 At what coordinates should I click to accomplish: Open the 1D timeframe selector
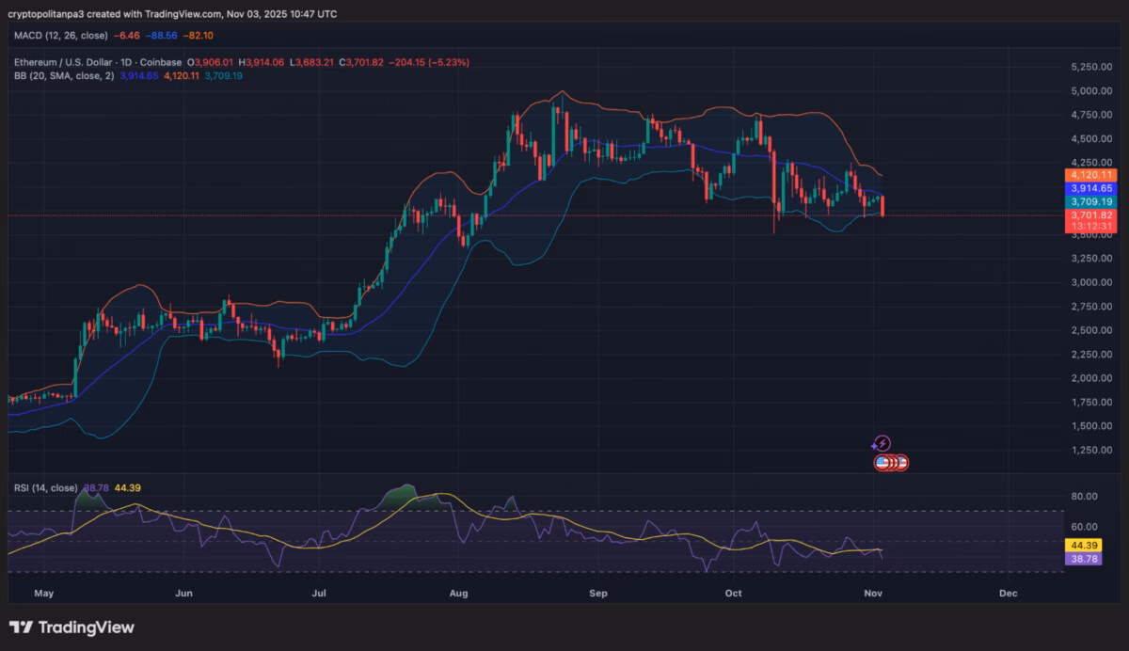(x=124, y=61)
